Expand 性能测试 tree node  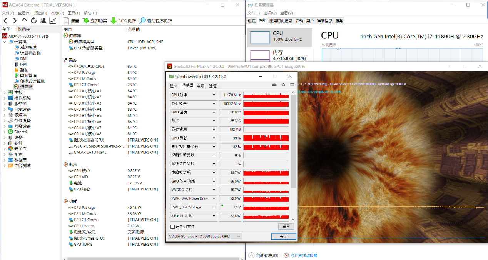click(4, 166)
